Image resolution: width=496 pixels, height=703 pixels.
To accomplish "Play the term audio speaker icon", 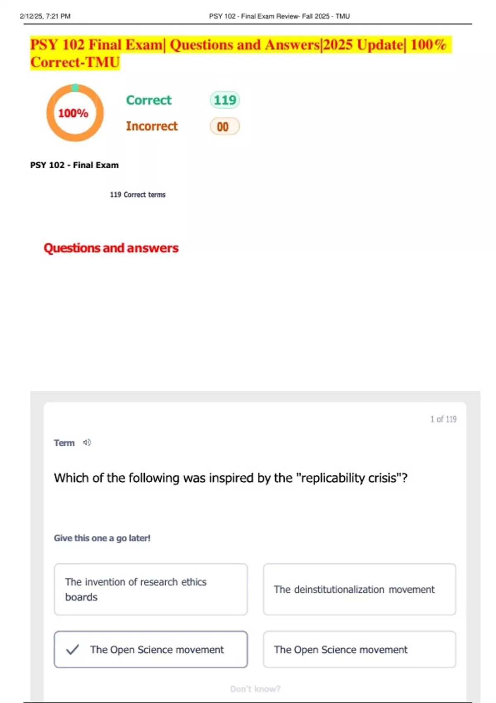I will click(x=87, y=442).
